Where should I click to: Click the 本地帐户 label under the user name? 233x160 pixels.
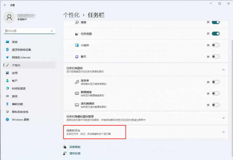(x=22, y=19)
